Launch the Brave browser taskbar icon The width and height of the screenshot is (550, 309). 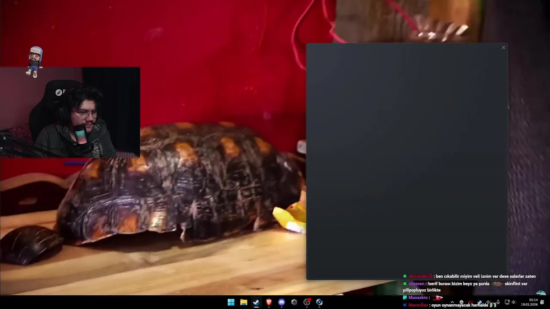(269, 302)
